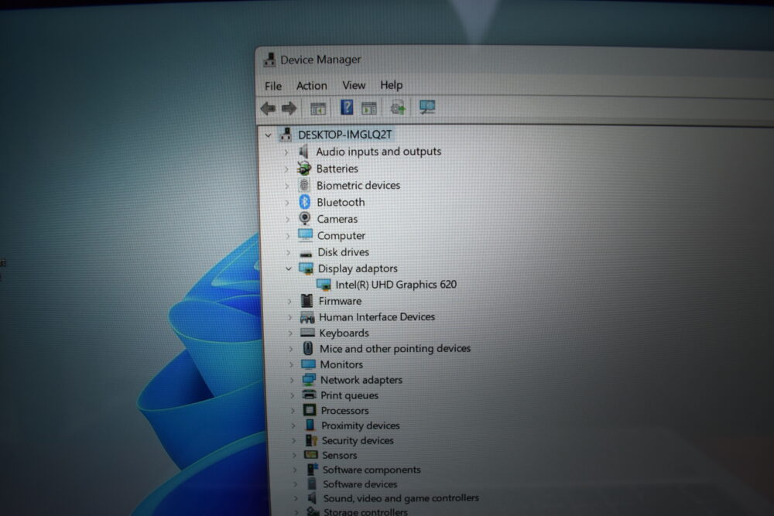Select Intel(R) UHD Graphics 620 entry
The width and height of the screenshot is (774, 516).
point(396,285)
